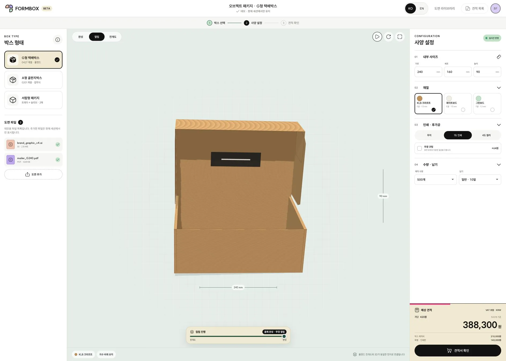Click the layers icon in bottom status note

[355, 354]
